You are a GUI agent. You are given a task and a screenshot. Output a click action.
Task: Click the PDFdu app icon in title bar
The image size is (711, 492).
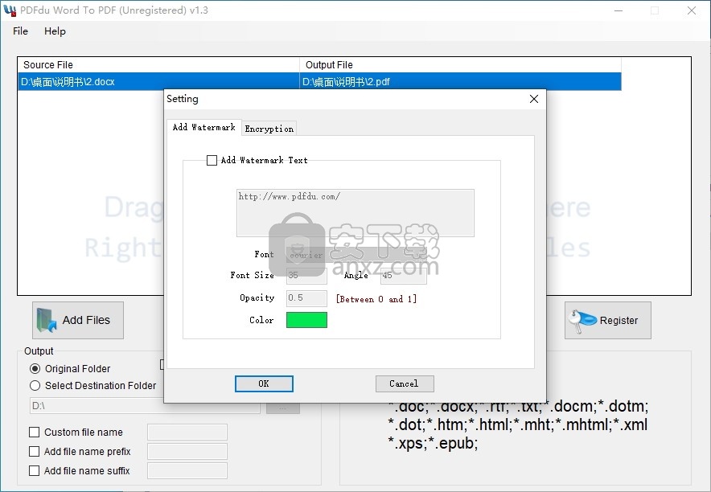(x=10, y=10)
